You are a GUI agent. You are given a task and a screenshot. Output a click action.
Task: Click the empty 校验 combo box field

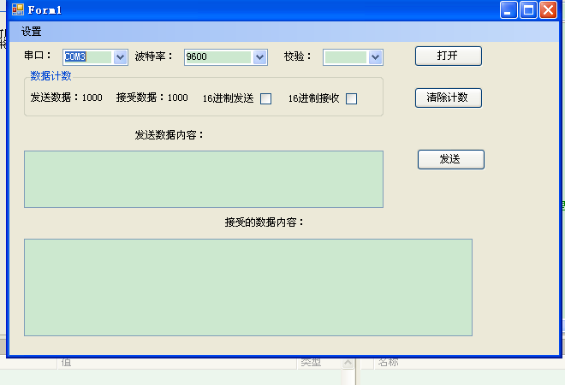[346, 57]
